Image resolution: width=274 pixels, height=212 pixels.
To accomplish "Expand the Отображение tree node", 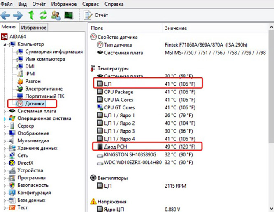I will (x=5, y=134).
